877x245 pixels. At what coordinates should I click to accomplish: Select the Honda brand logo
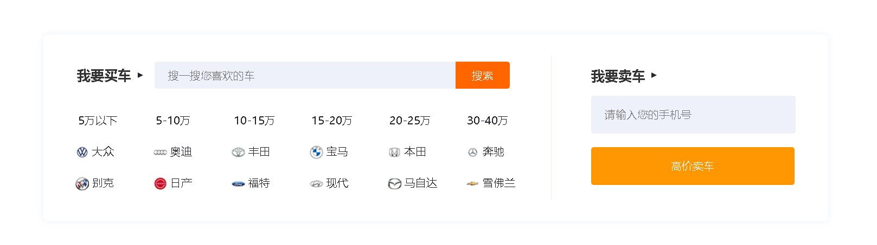[x=394, y=153]
